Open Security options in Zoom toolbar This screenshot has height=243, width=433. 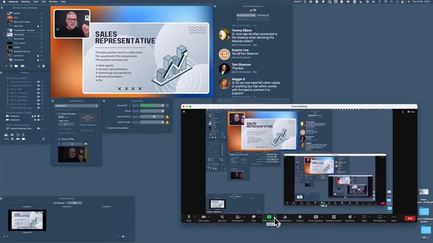[x=222, y=217]
